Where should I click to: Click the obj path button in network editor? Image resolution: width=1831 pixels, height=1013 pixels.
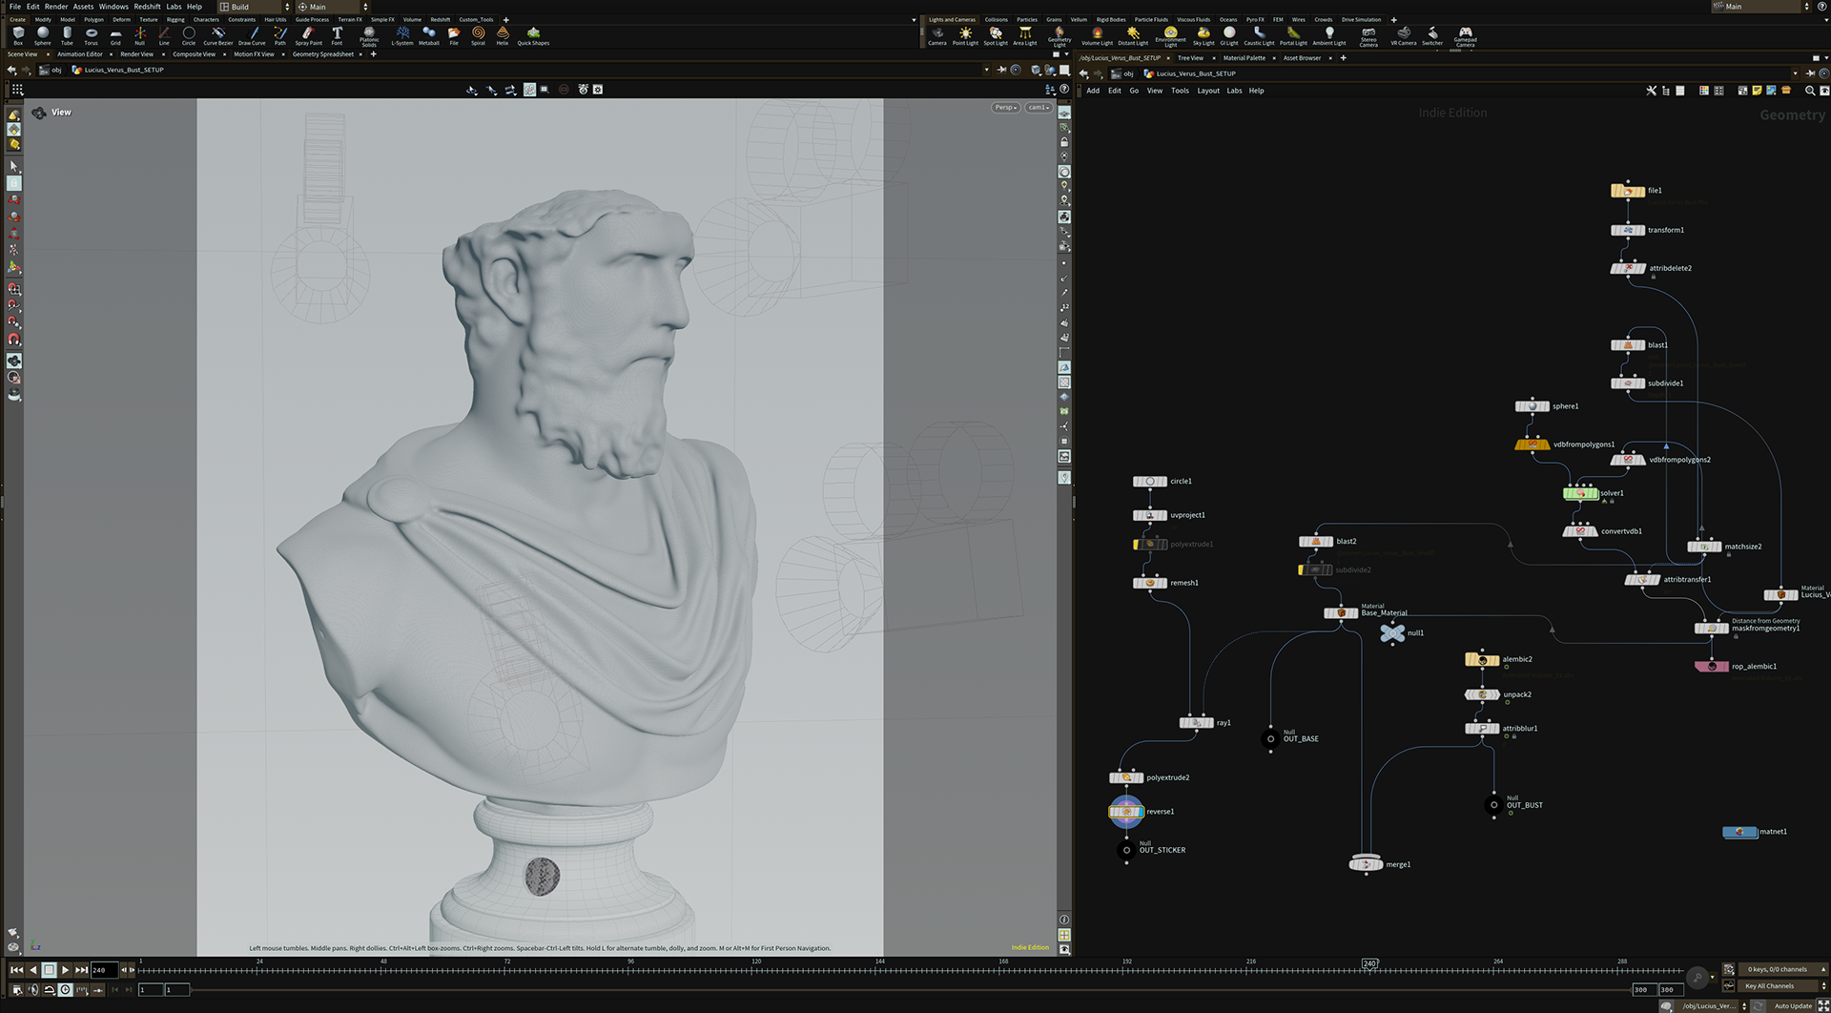tap(1123, 73)
